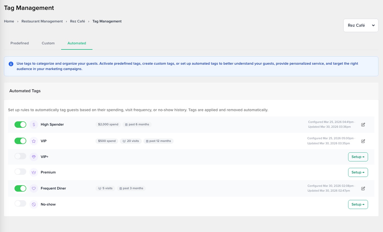
Task: Switch to the Predefined tab
Action: (x=20, y=43)
